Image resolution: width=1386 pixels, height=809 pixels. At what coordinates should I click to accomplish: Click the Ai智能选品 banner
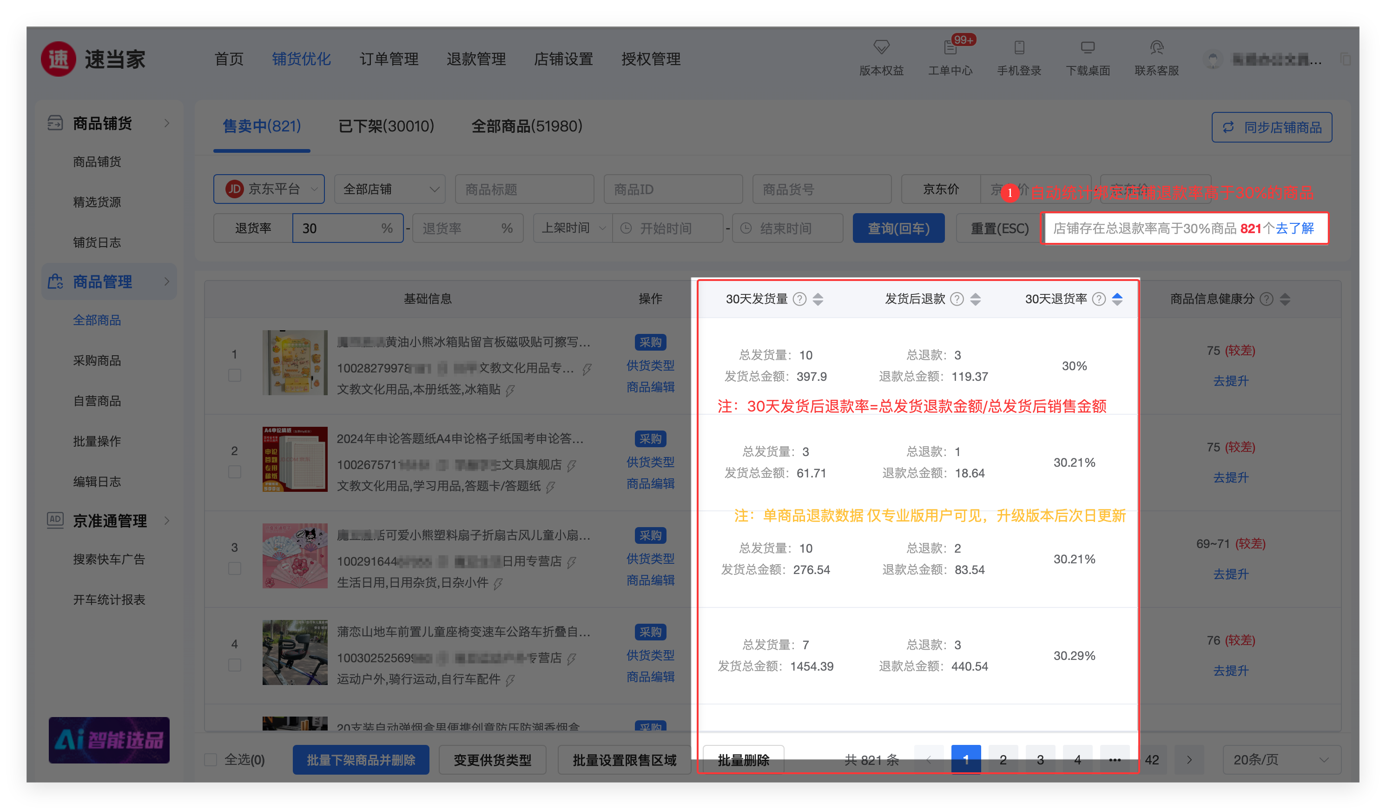(x=109, y=740)
